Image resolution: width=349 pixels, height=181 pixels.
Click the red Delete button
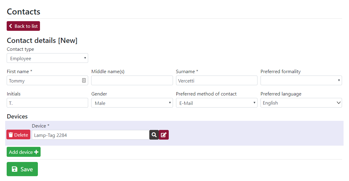[x=18, y=134]
